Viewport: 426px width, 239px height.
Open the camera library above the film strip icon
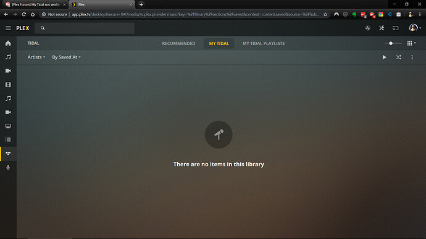click(8, 71)
